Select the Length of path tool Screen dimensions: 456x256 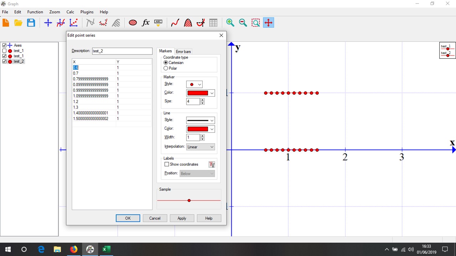201,23
